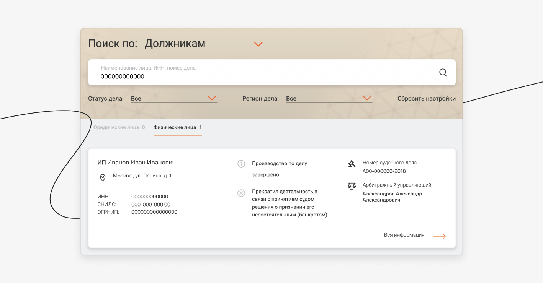Select the Физические лица tab
The width and height of the screenshot is (543, 283).
(x=178, y=127)
